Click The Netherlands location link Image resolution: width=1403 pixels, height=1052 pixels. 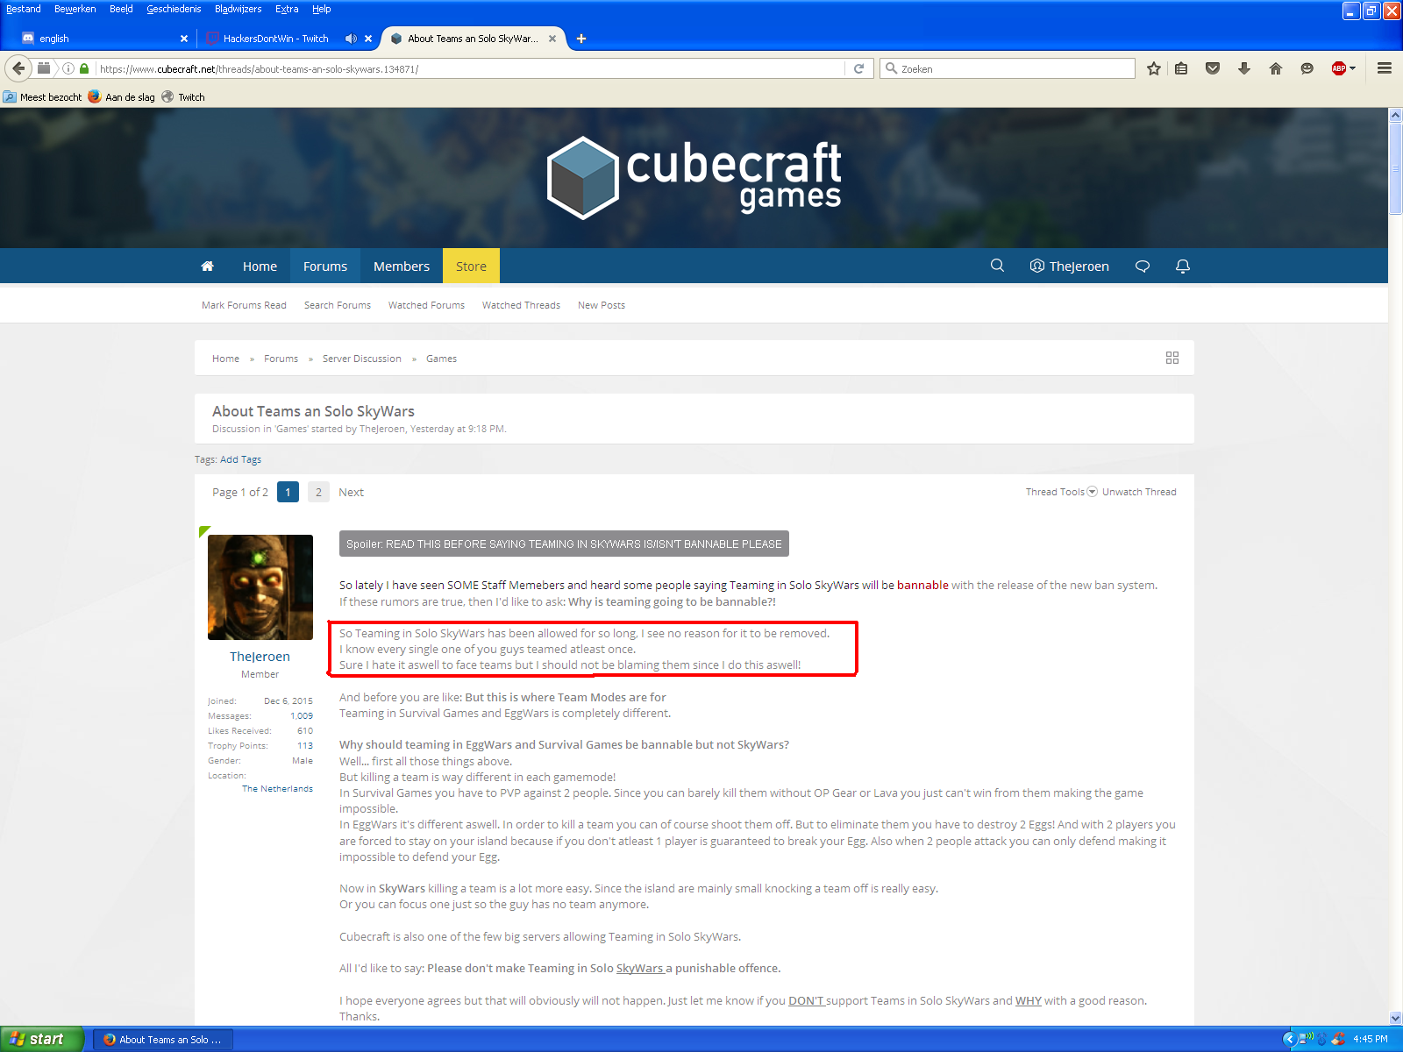tap(277, 789)
